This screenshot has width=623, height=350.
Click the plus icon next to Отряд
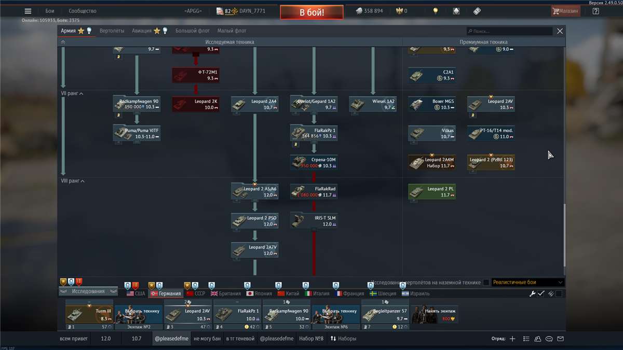point(512,339)
